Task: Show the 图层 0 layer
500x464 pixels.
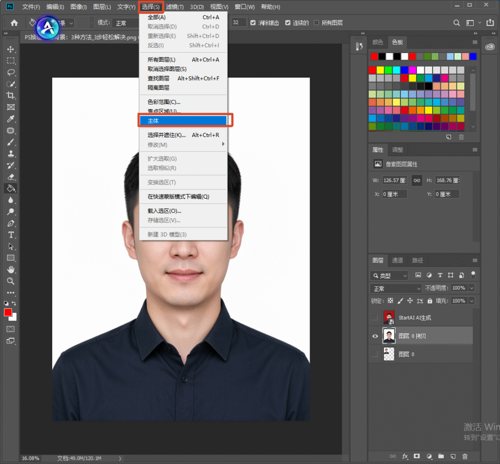Action: (375, 354)
